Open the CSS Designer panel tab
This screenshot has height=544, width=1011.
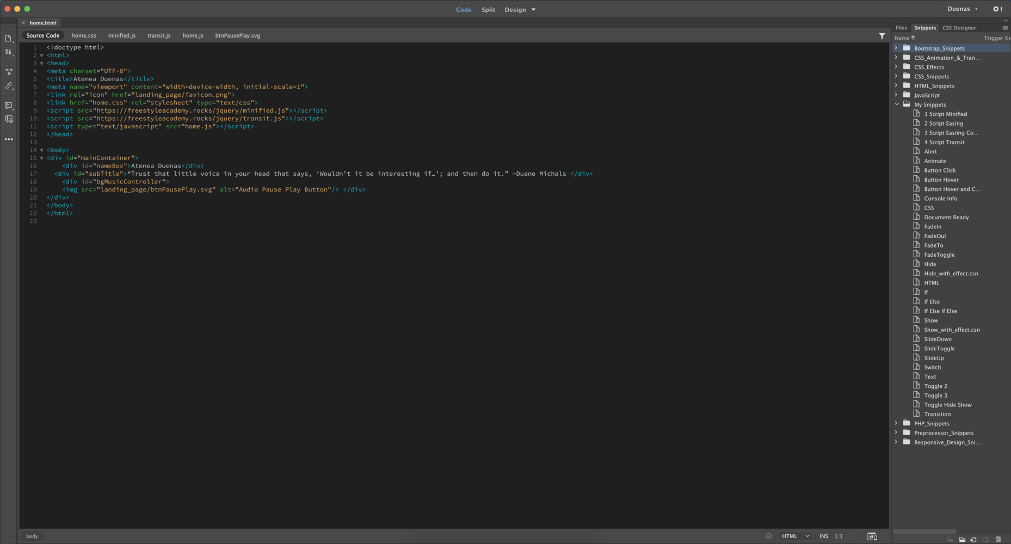pyautogui.click(x=959, y=28)
